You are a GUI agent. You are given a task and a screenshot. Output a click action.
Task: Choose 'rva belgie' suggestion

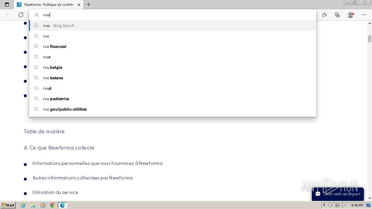pos(173,67)
